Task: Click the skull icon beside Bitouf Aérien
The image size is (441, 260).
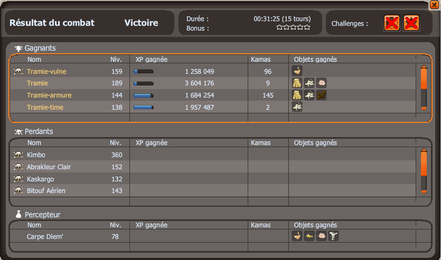Action: (x=18, y=191)
